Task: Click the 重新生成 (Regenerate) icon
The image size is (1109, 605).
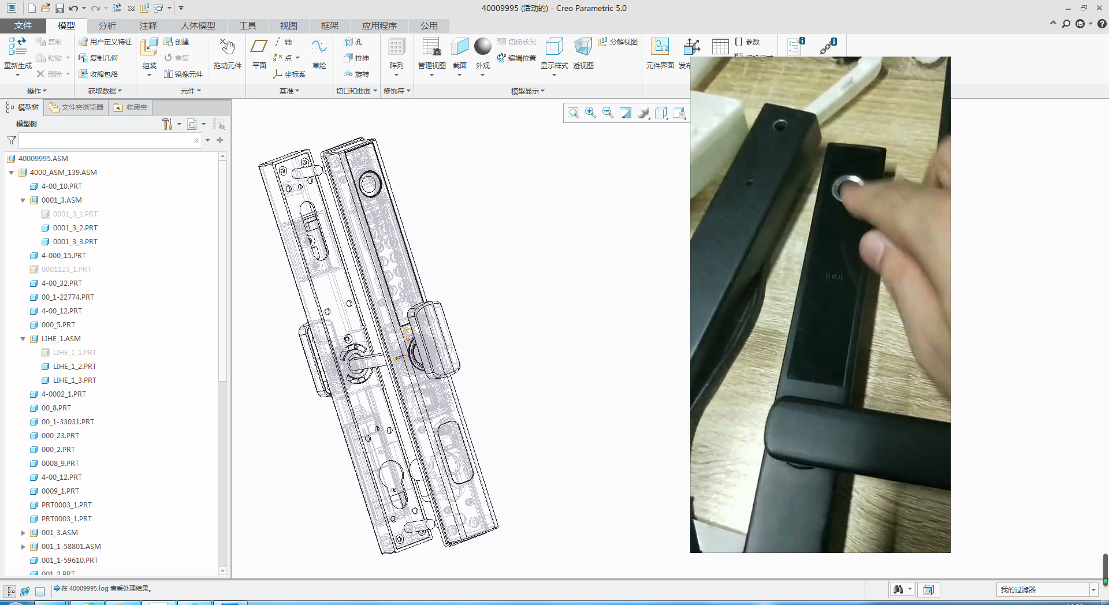Action: coord(17,47)
